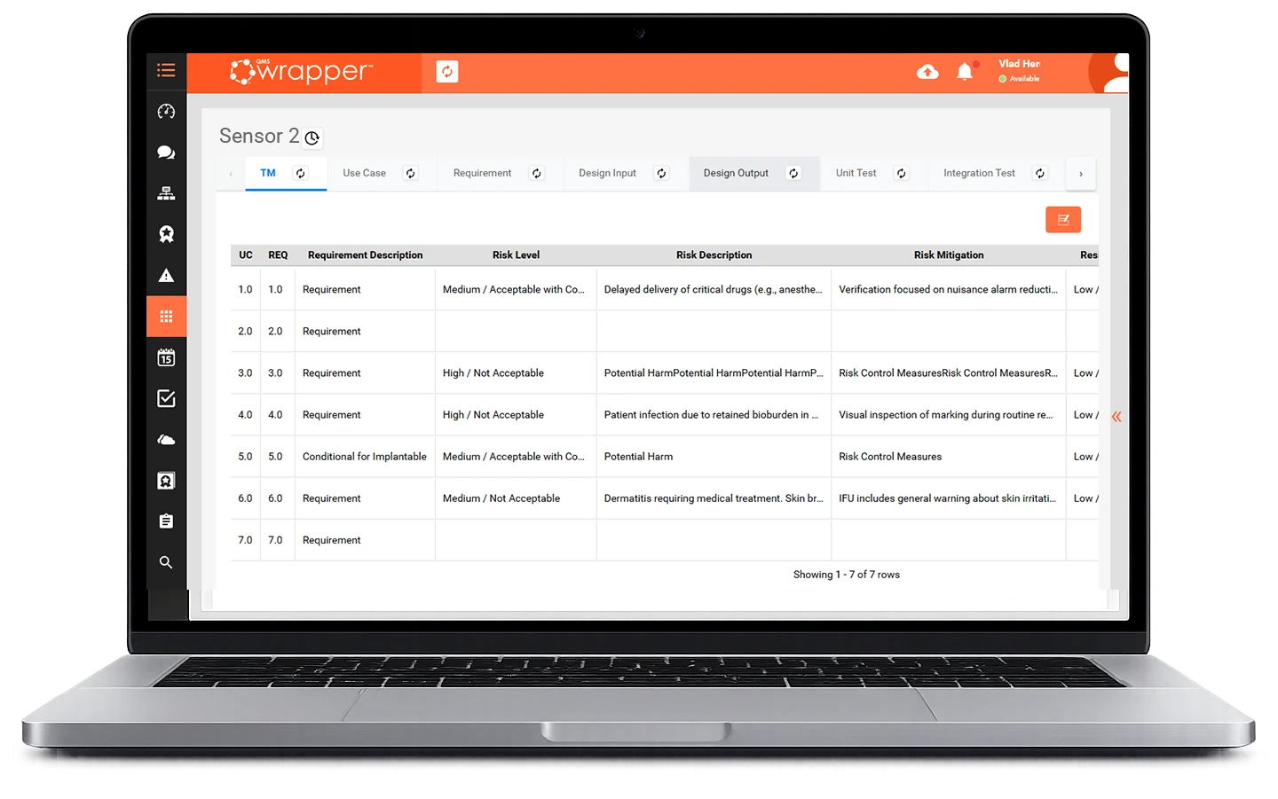
Task: Click the cloud upload icon in header
Action: coord(927,72)
